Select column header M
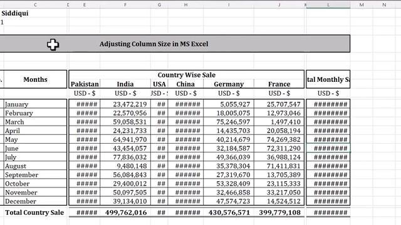The image size is (401, 225). point(362,4)
